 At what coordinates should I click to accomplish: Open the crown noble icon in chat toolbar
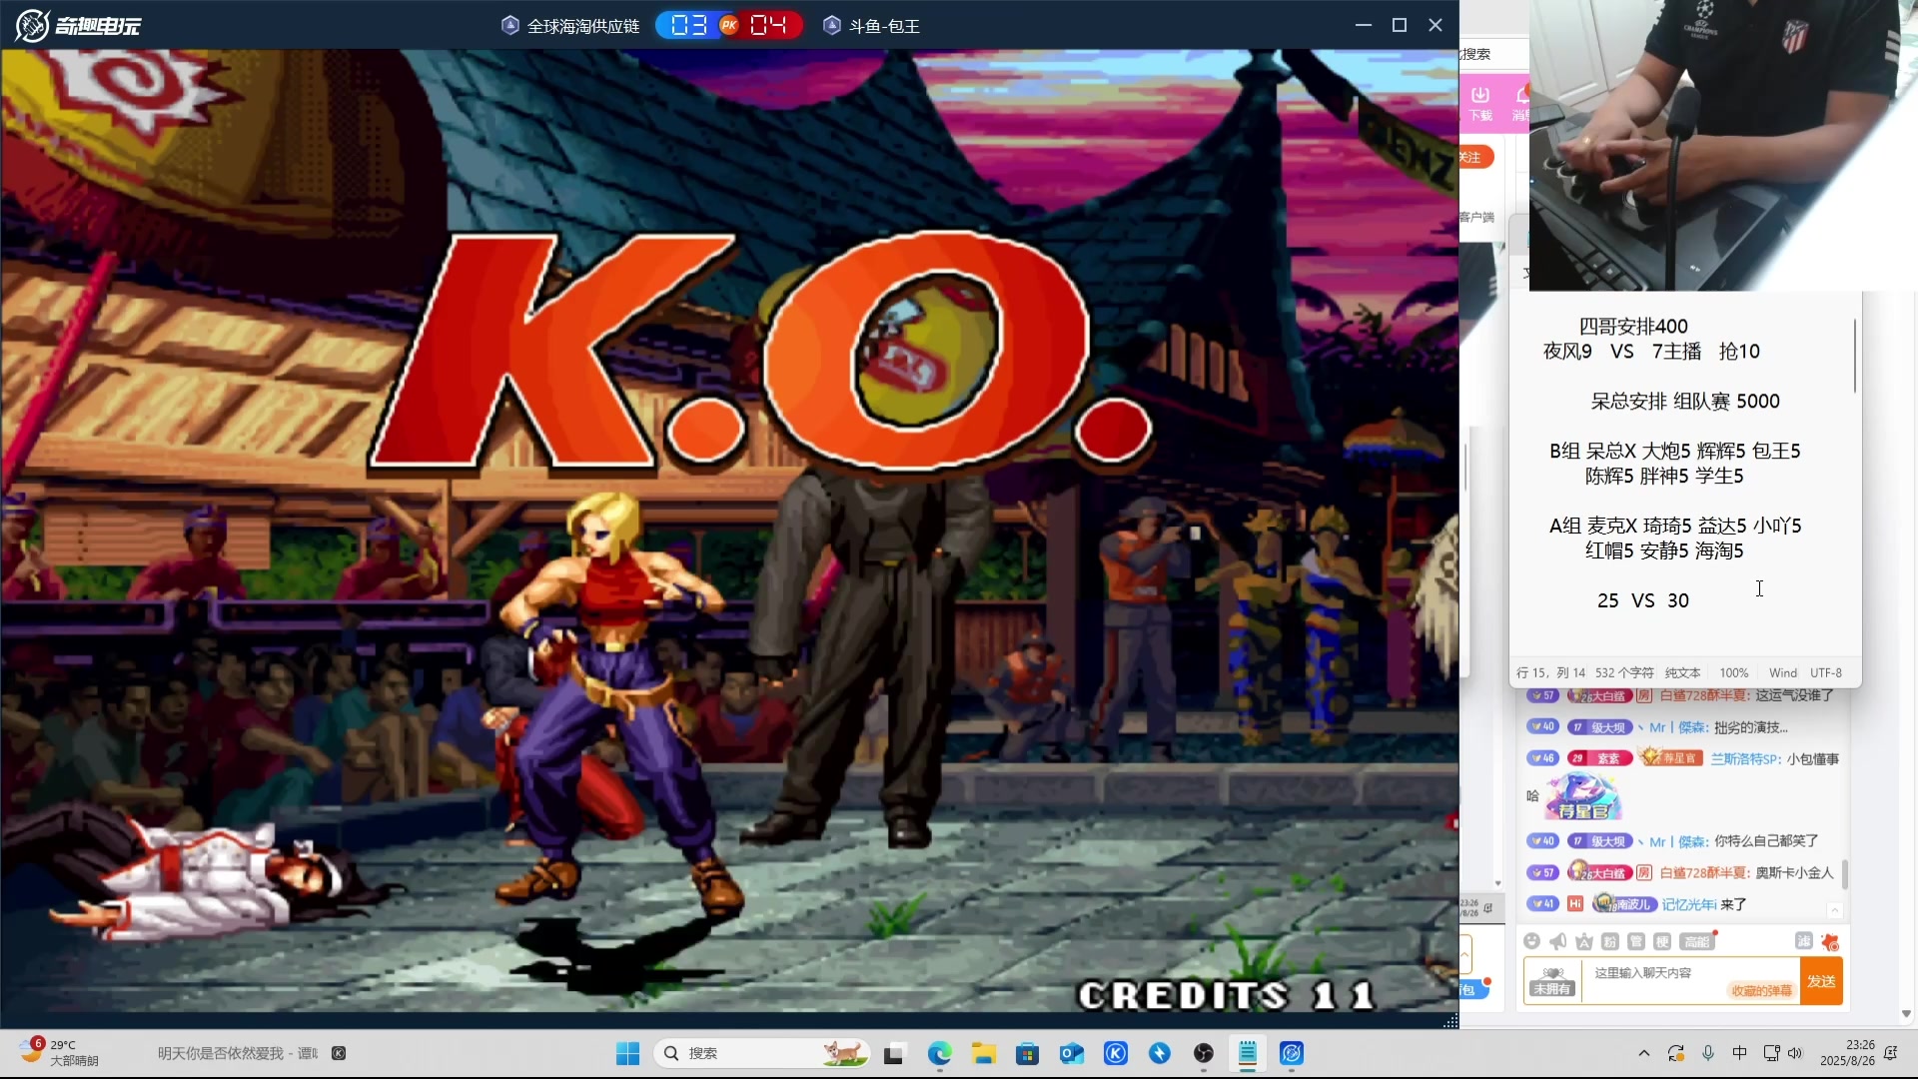[1583, 941]
